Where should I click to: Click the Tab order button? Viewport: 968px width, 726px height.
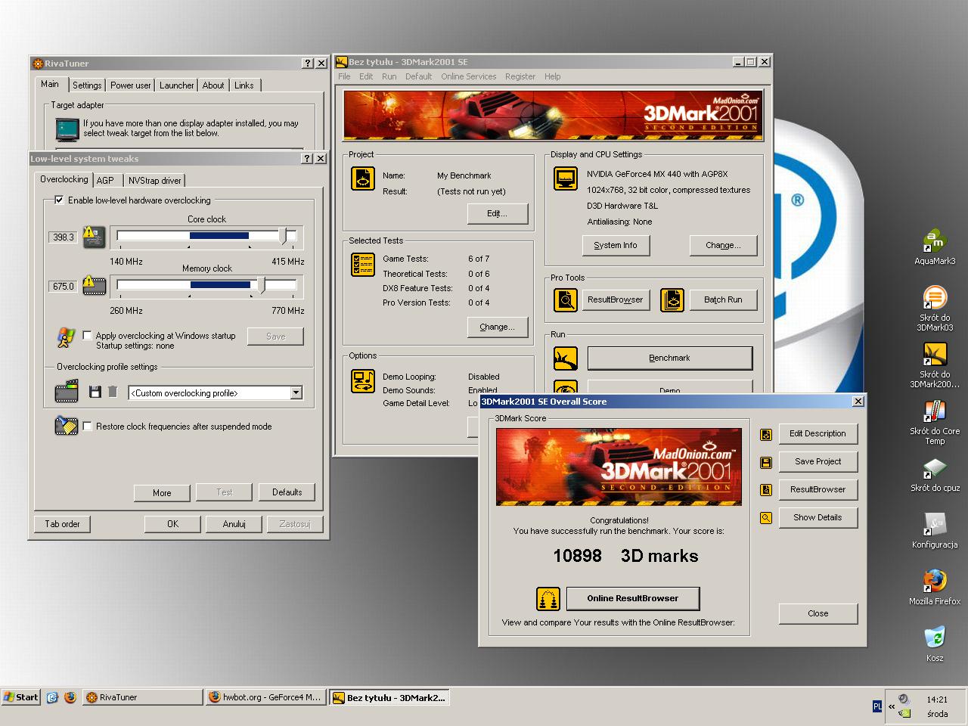62,523
